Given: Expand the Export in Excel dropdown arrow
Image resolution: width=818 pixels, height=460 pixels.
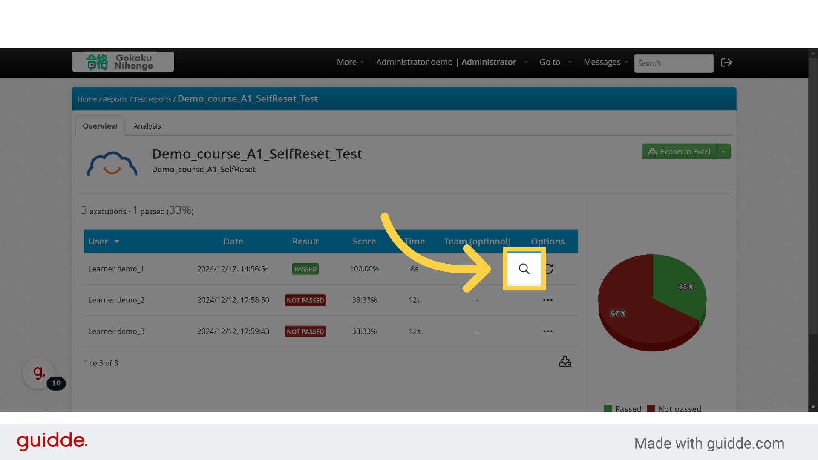Looking at the screenshot, I should tap(723, 152).
